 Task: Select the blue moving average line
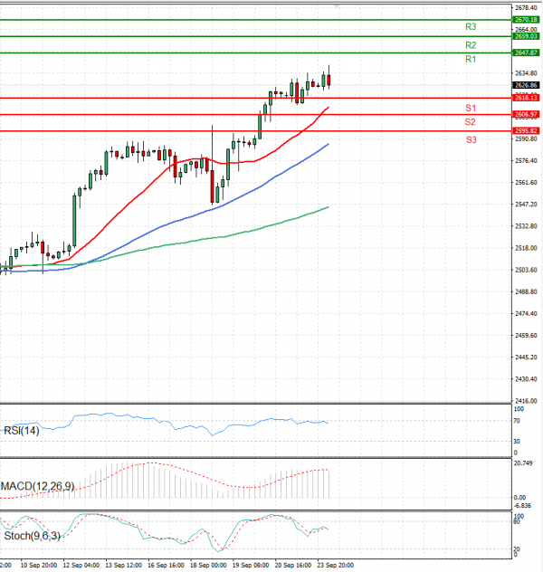[x=226, y=203]
